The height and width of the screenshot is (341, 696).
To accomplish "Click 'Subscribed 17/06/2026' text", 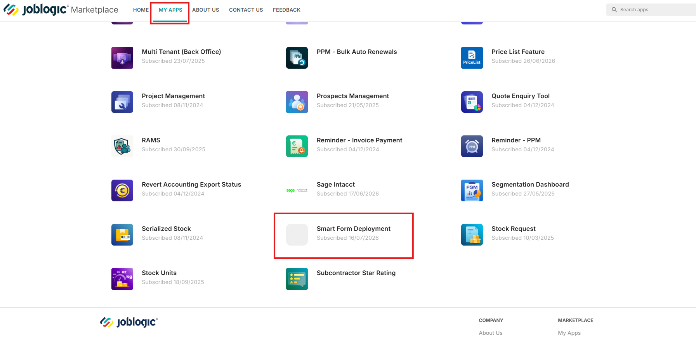I will (348, 194).
